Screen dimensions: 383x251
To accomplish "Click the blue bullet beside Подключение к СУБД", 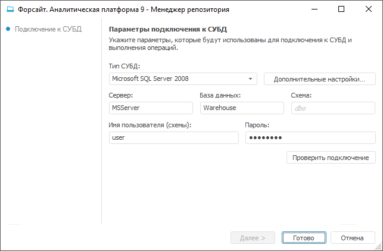I will (x=8, y=29).
